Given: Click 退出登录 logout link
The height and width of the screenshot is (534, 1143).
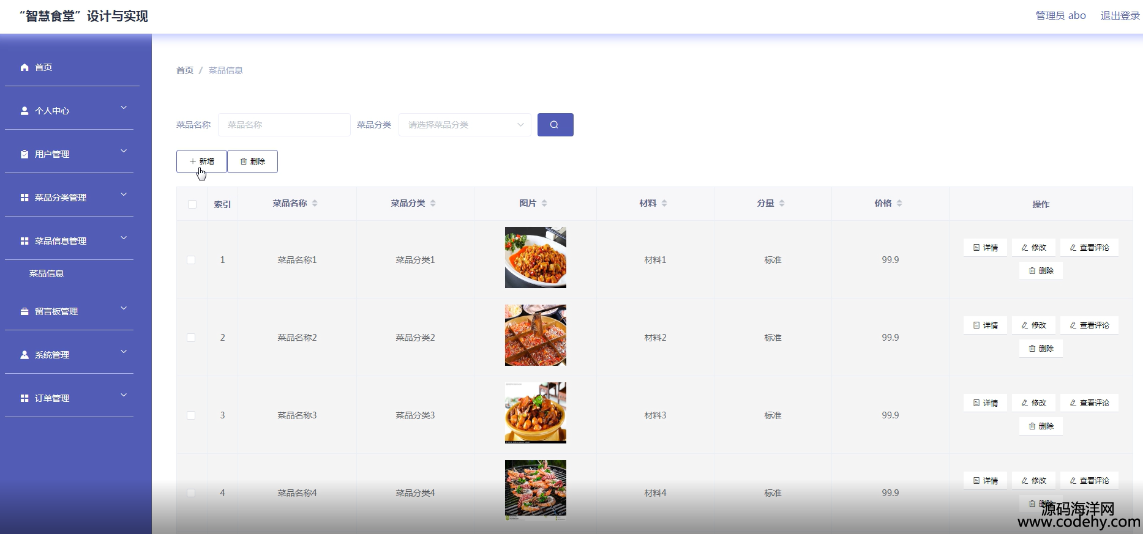Looking at the screenshot, I should pos(1120,16).
